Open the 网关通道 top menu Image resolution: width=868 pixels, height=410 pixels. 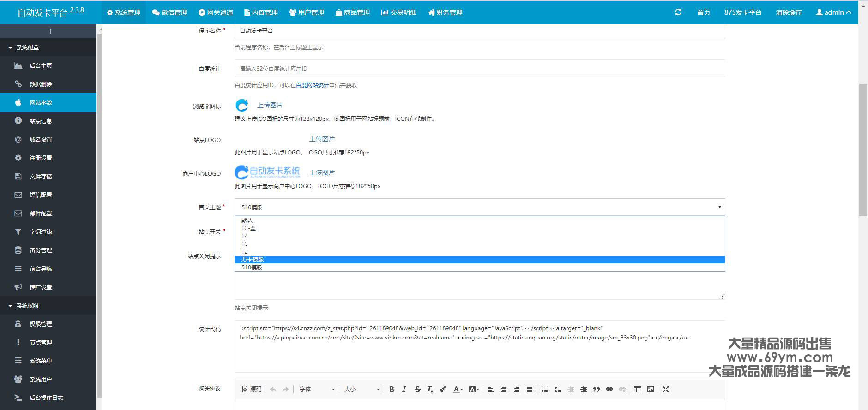tap(216, 12)
